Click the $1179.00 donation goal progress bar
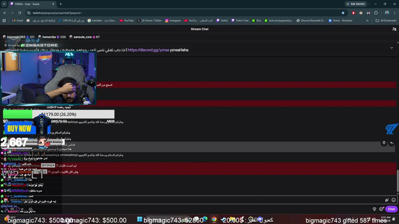Screen dimensions: 399x224 click(59, 114)
